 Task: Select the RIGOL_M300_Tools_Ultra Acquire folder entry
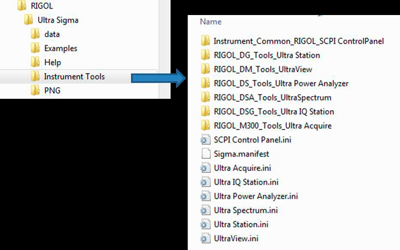tap(266, 125)
